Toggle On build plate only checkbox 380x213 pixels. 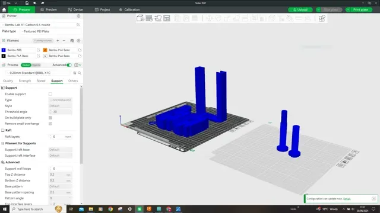[50, 118]
